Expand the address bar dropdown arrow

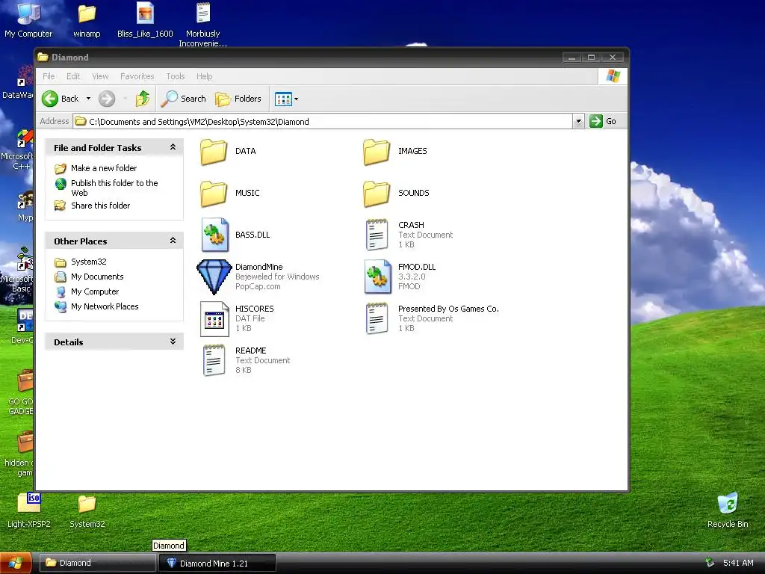tap(578, 122)
